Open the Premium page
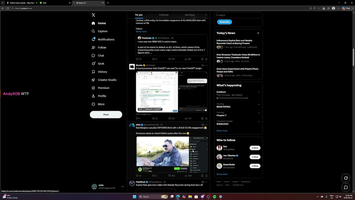The width and height of the screenshot is (355, 200). (100, 88)
